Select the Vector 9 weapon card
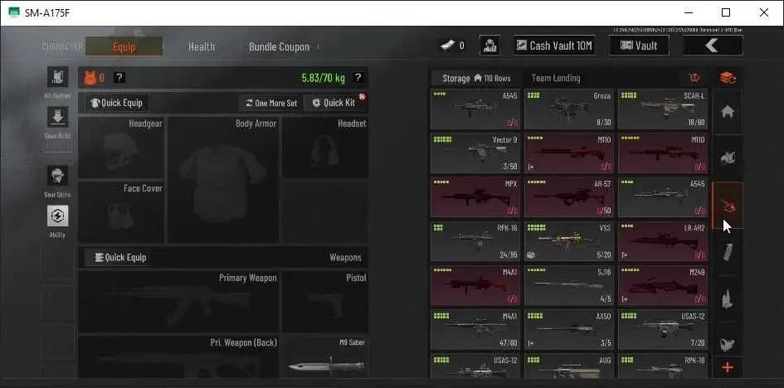784x388 pixels. coord(475,153)
